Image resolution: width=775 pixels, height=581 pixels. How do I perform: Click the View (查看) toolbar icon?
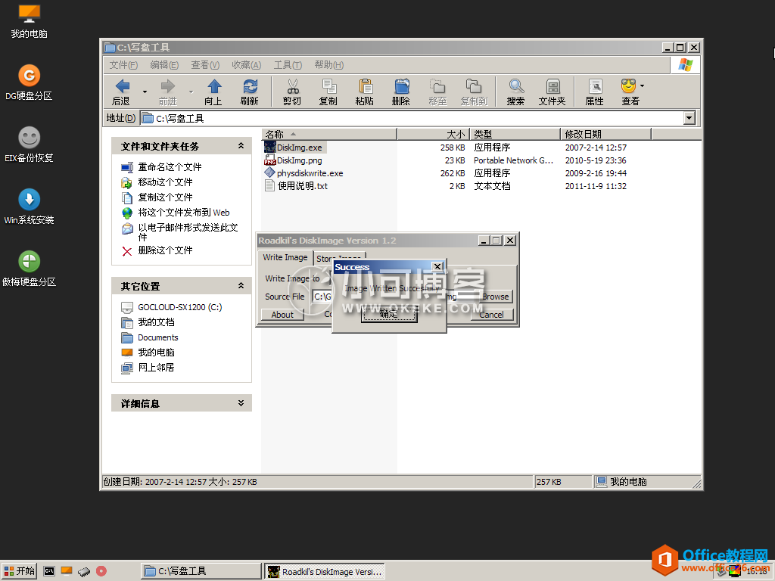(x=629, y=92)
